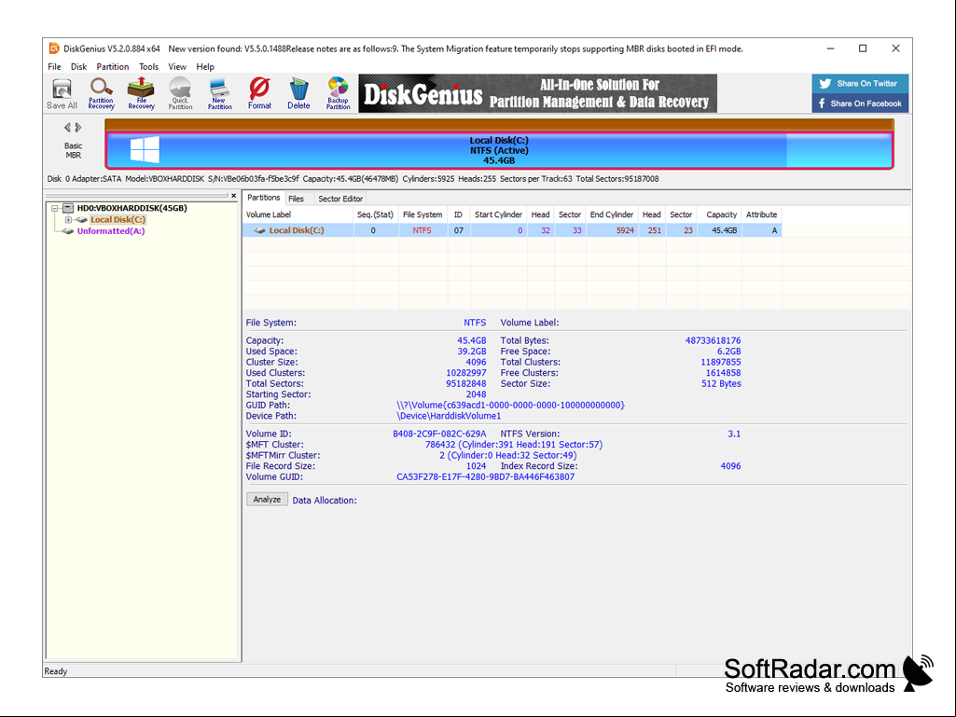Viewport: 956px width, 717px height.
Task: Switch to the Files tab
Action: click(x=297, y=199)
